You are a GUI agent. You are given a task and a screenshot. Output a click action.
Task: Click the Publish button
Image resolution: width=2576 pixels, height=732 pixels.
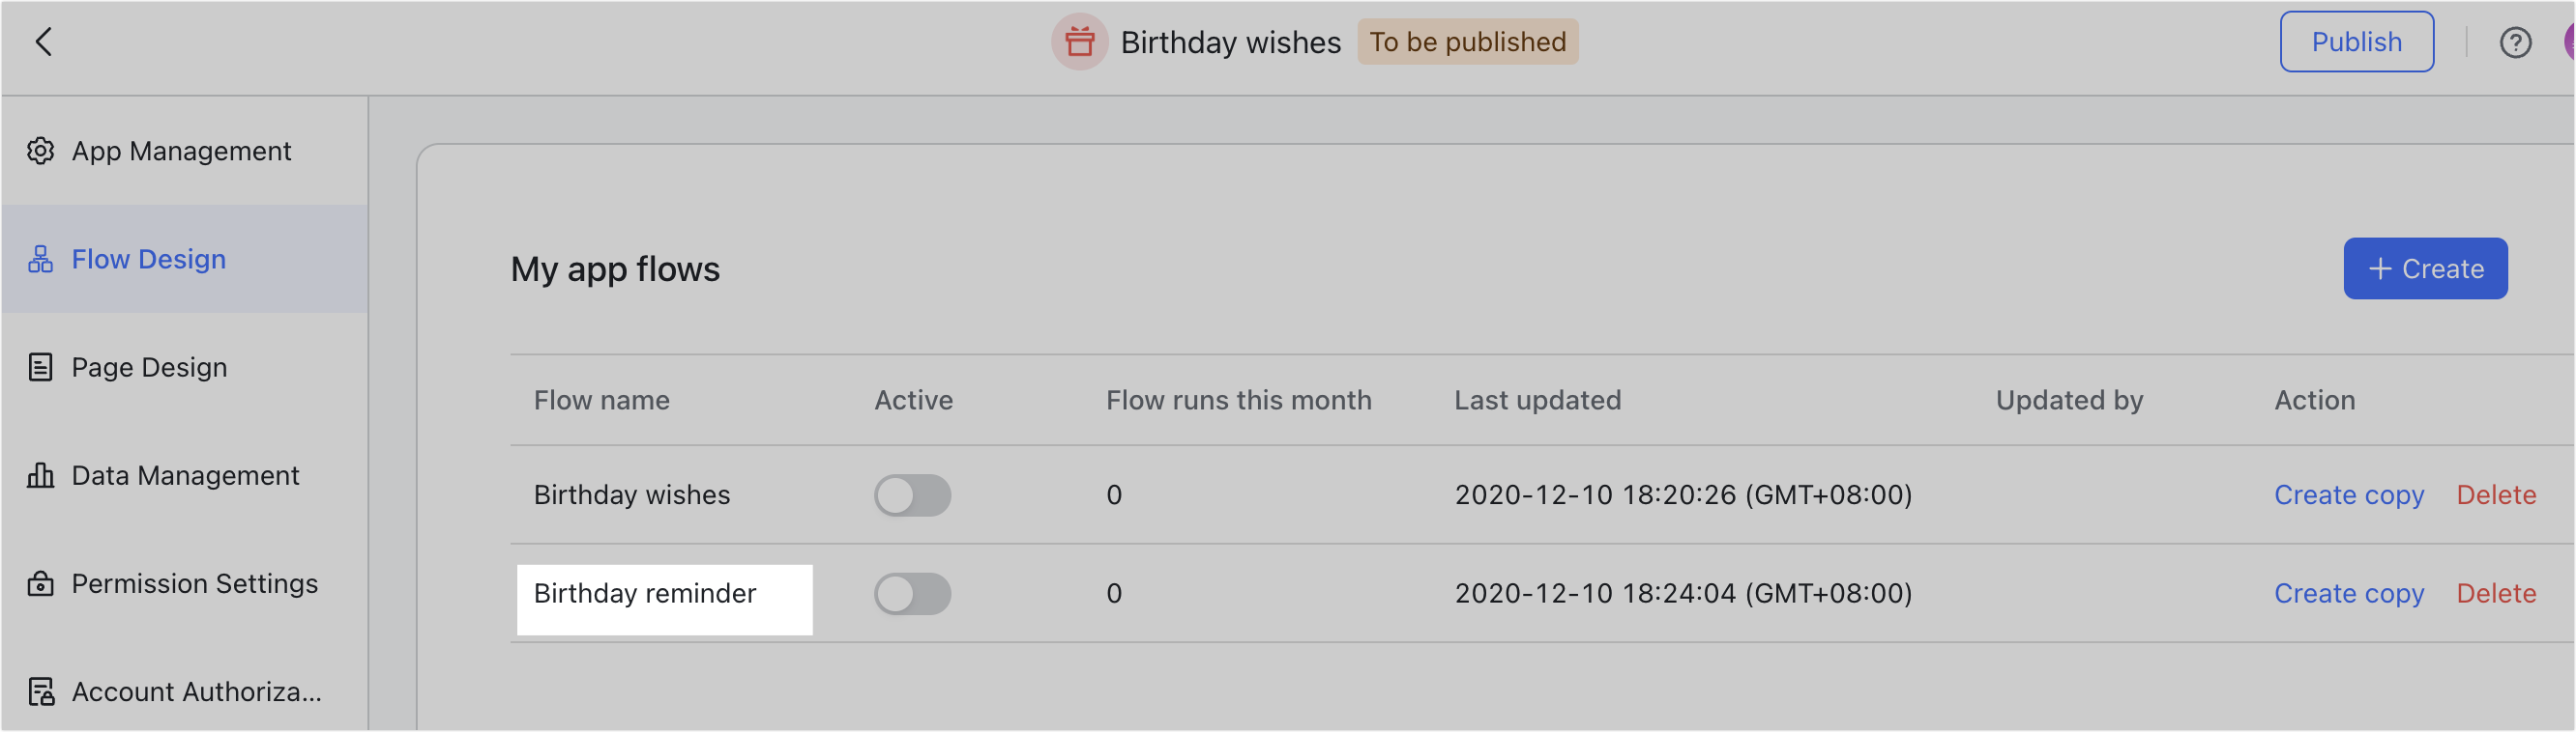pos(2356,42)
